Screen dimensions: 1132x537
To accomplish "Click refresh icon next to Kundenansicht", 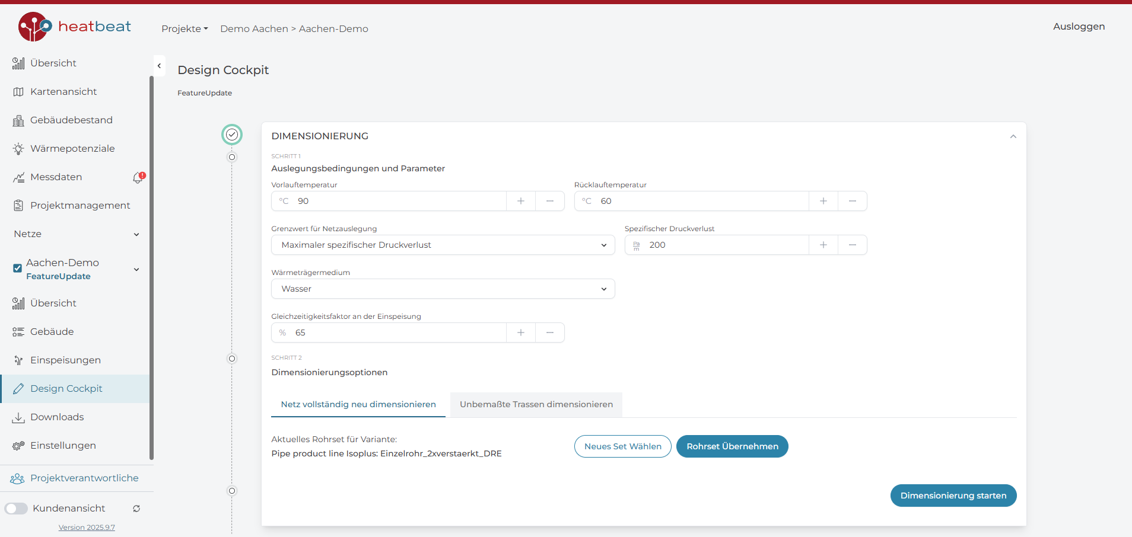I will point(136,509).
